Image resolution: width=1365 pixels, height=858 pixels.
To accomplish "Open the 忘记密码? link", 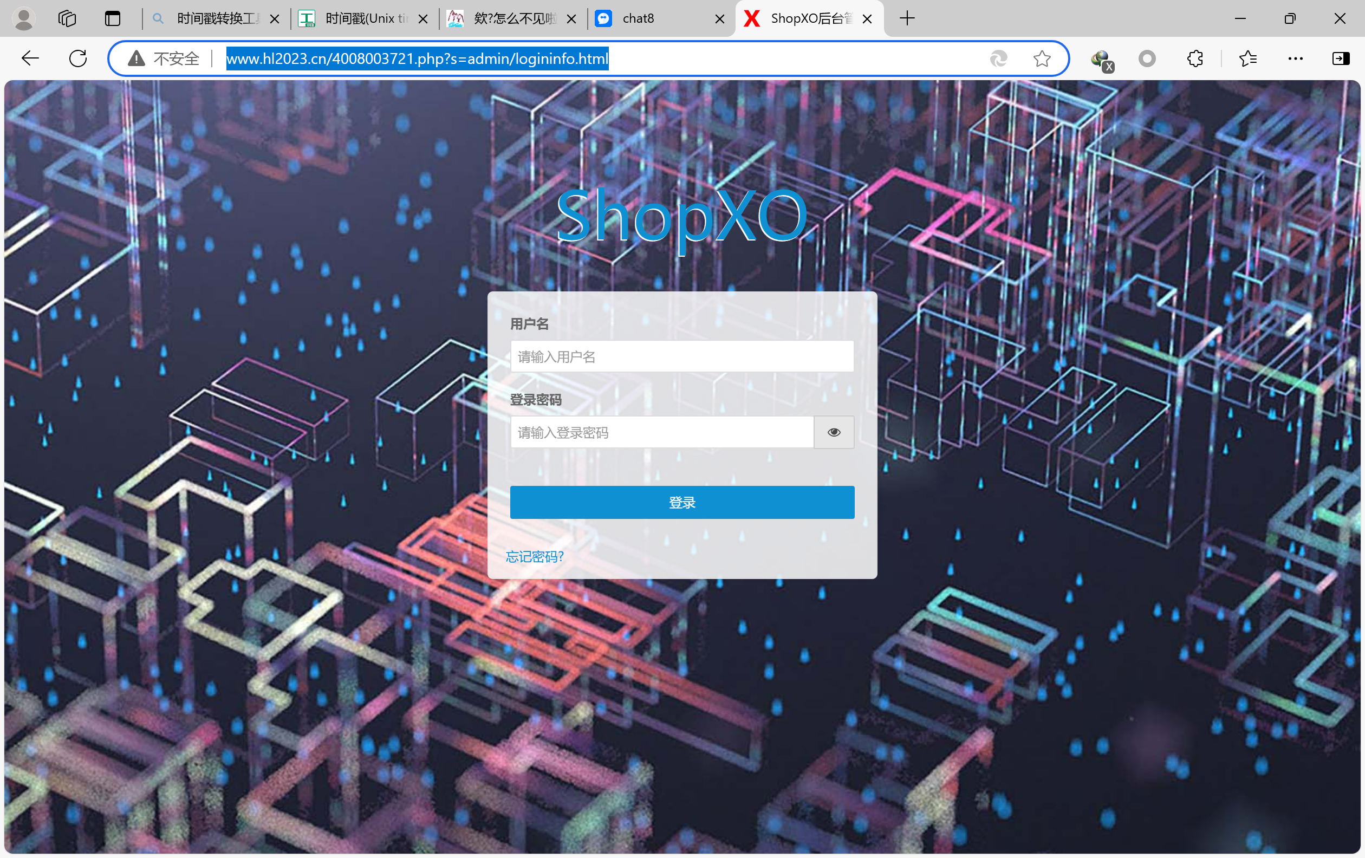I will point(535,556).
